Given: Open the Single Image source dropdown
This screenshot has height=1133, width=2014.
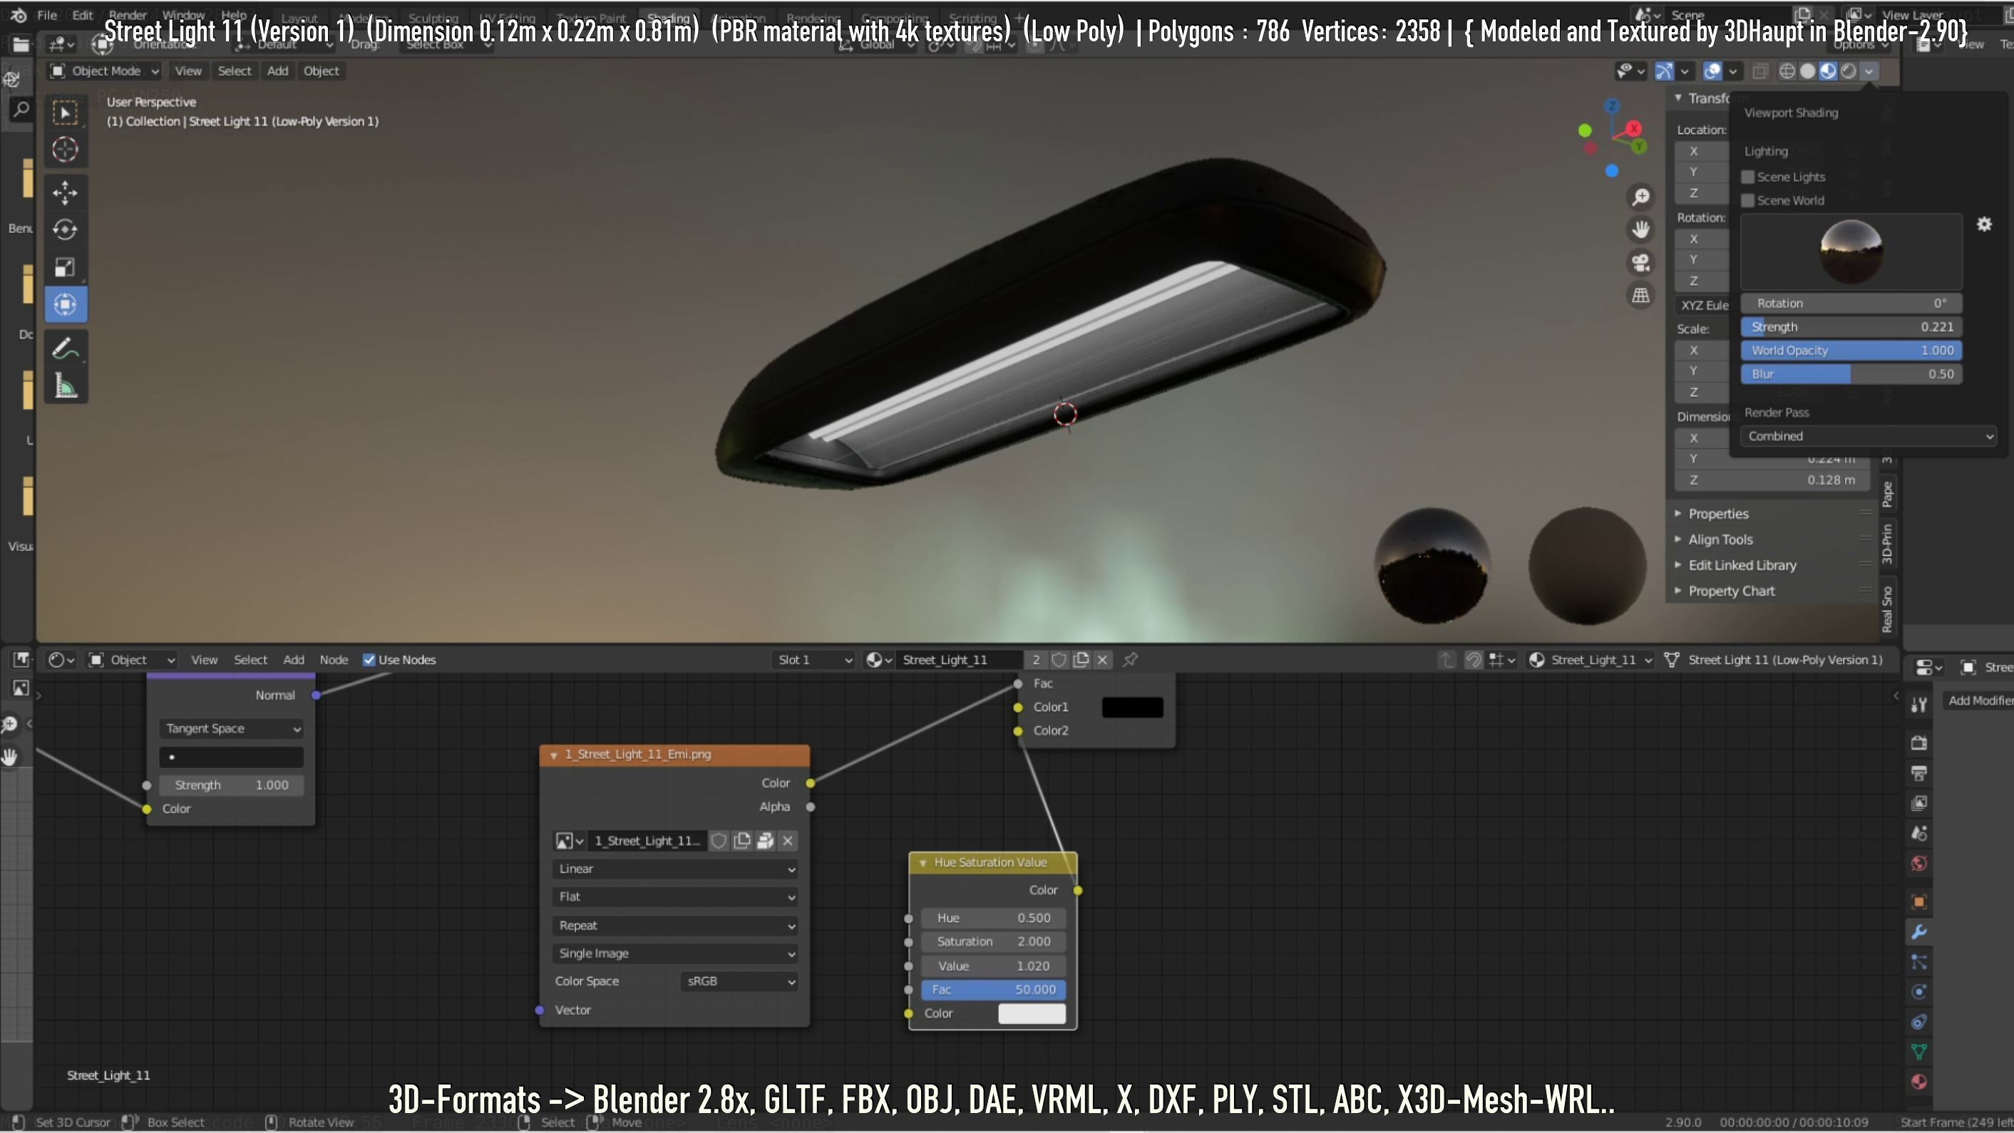Looking at the screenshot, I should coord(676,953).
